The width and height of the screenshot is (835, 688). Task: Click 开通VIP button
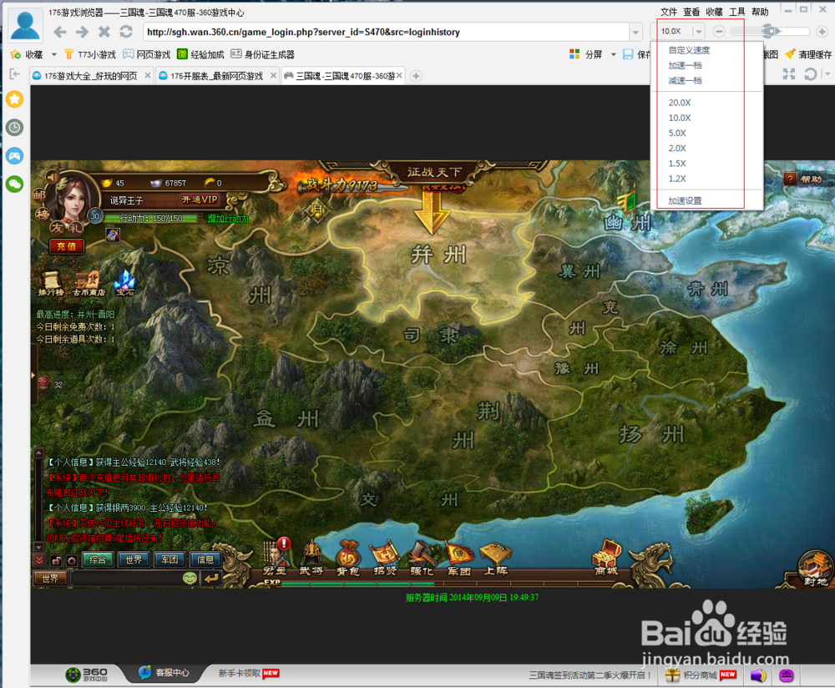pyautogui.click(x=200, y=200)
